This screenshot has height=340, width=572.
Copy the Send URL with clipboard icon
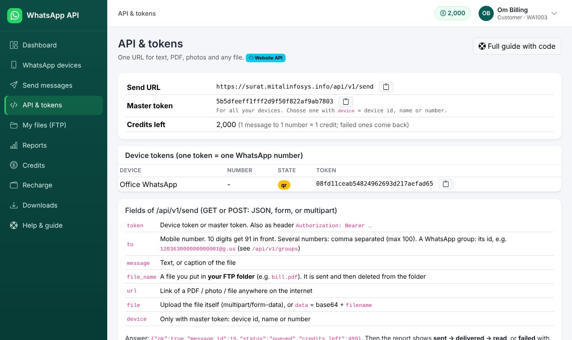386,87
